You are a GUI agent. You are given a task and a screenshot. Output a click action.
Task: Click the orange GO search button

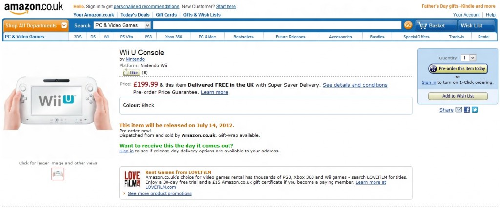click(408, 25)
